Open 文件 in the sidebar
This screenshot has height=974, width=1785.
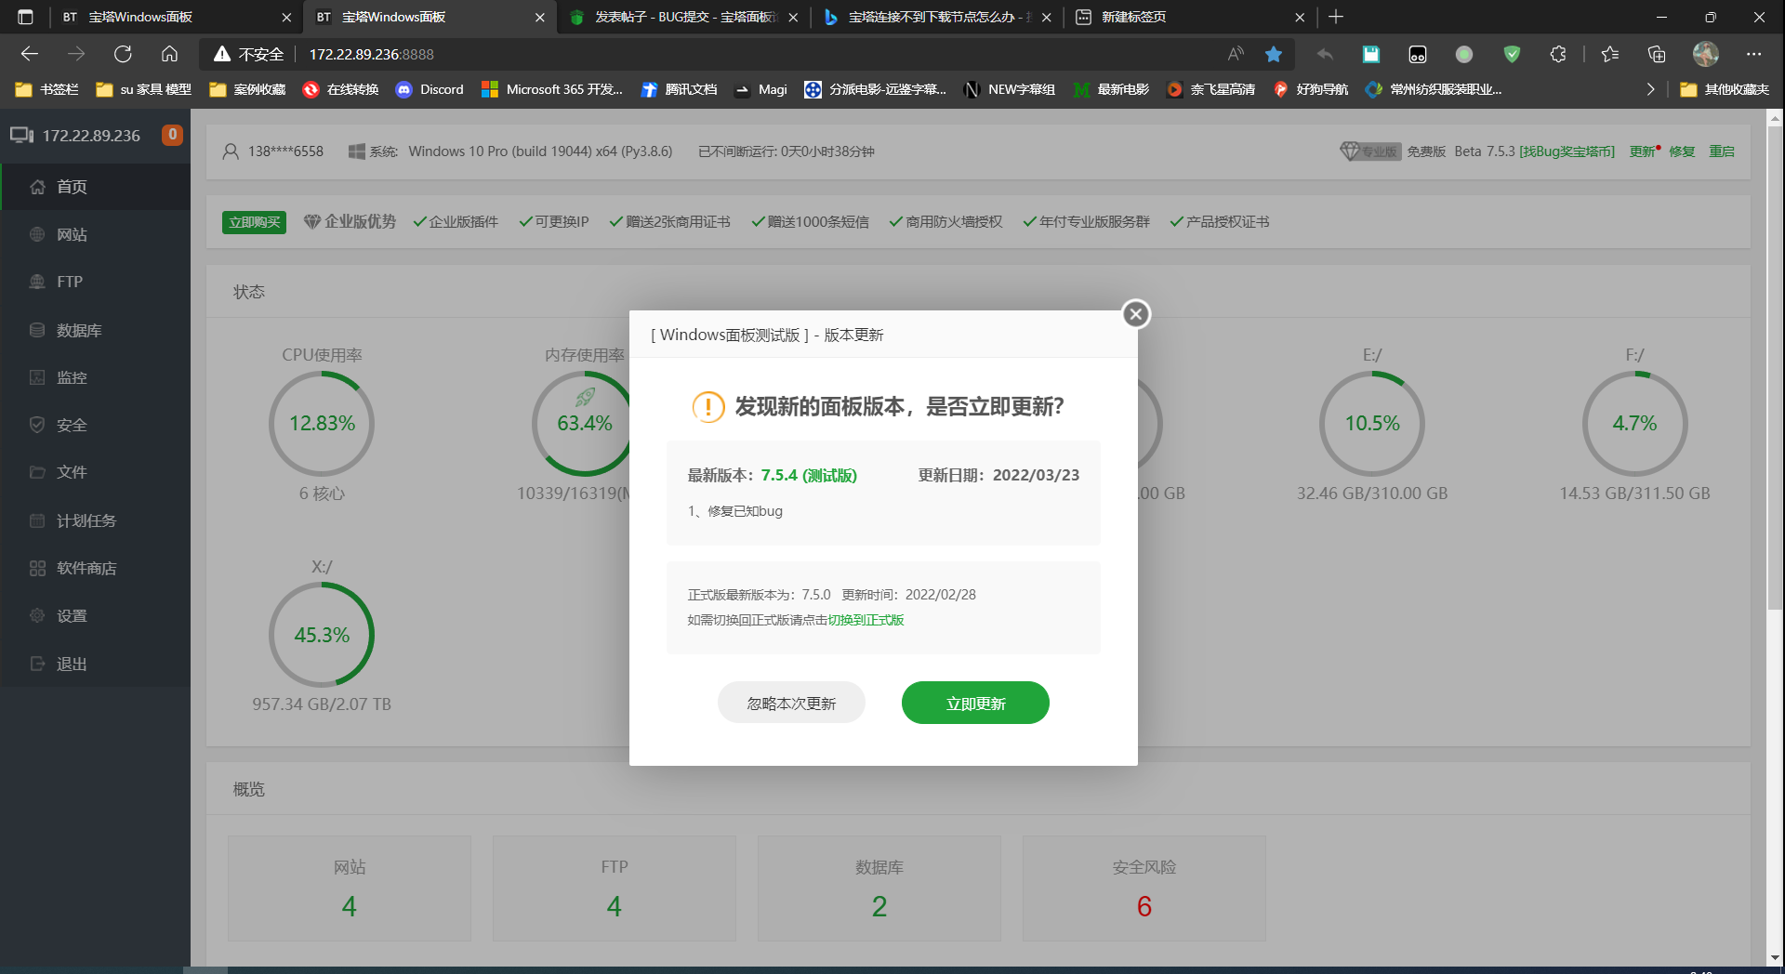click(95, 472)
